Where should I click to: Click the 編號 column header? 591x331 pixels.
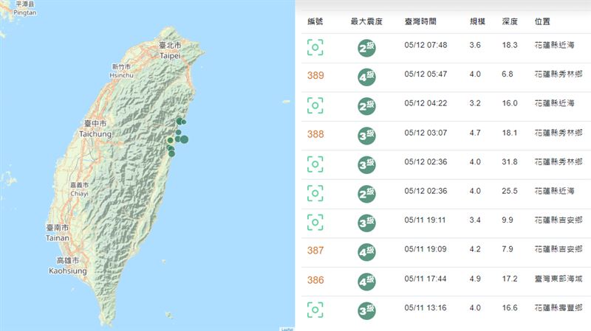[315, 21]
